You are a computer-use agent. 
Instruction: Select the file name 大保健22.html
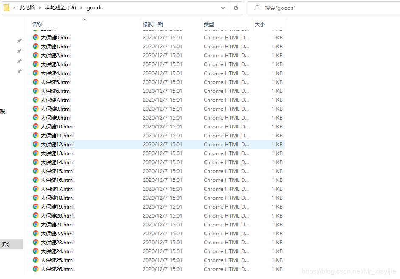point(57,233)
